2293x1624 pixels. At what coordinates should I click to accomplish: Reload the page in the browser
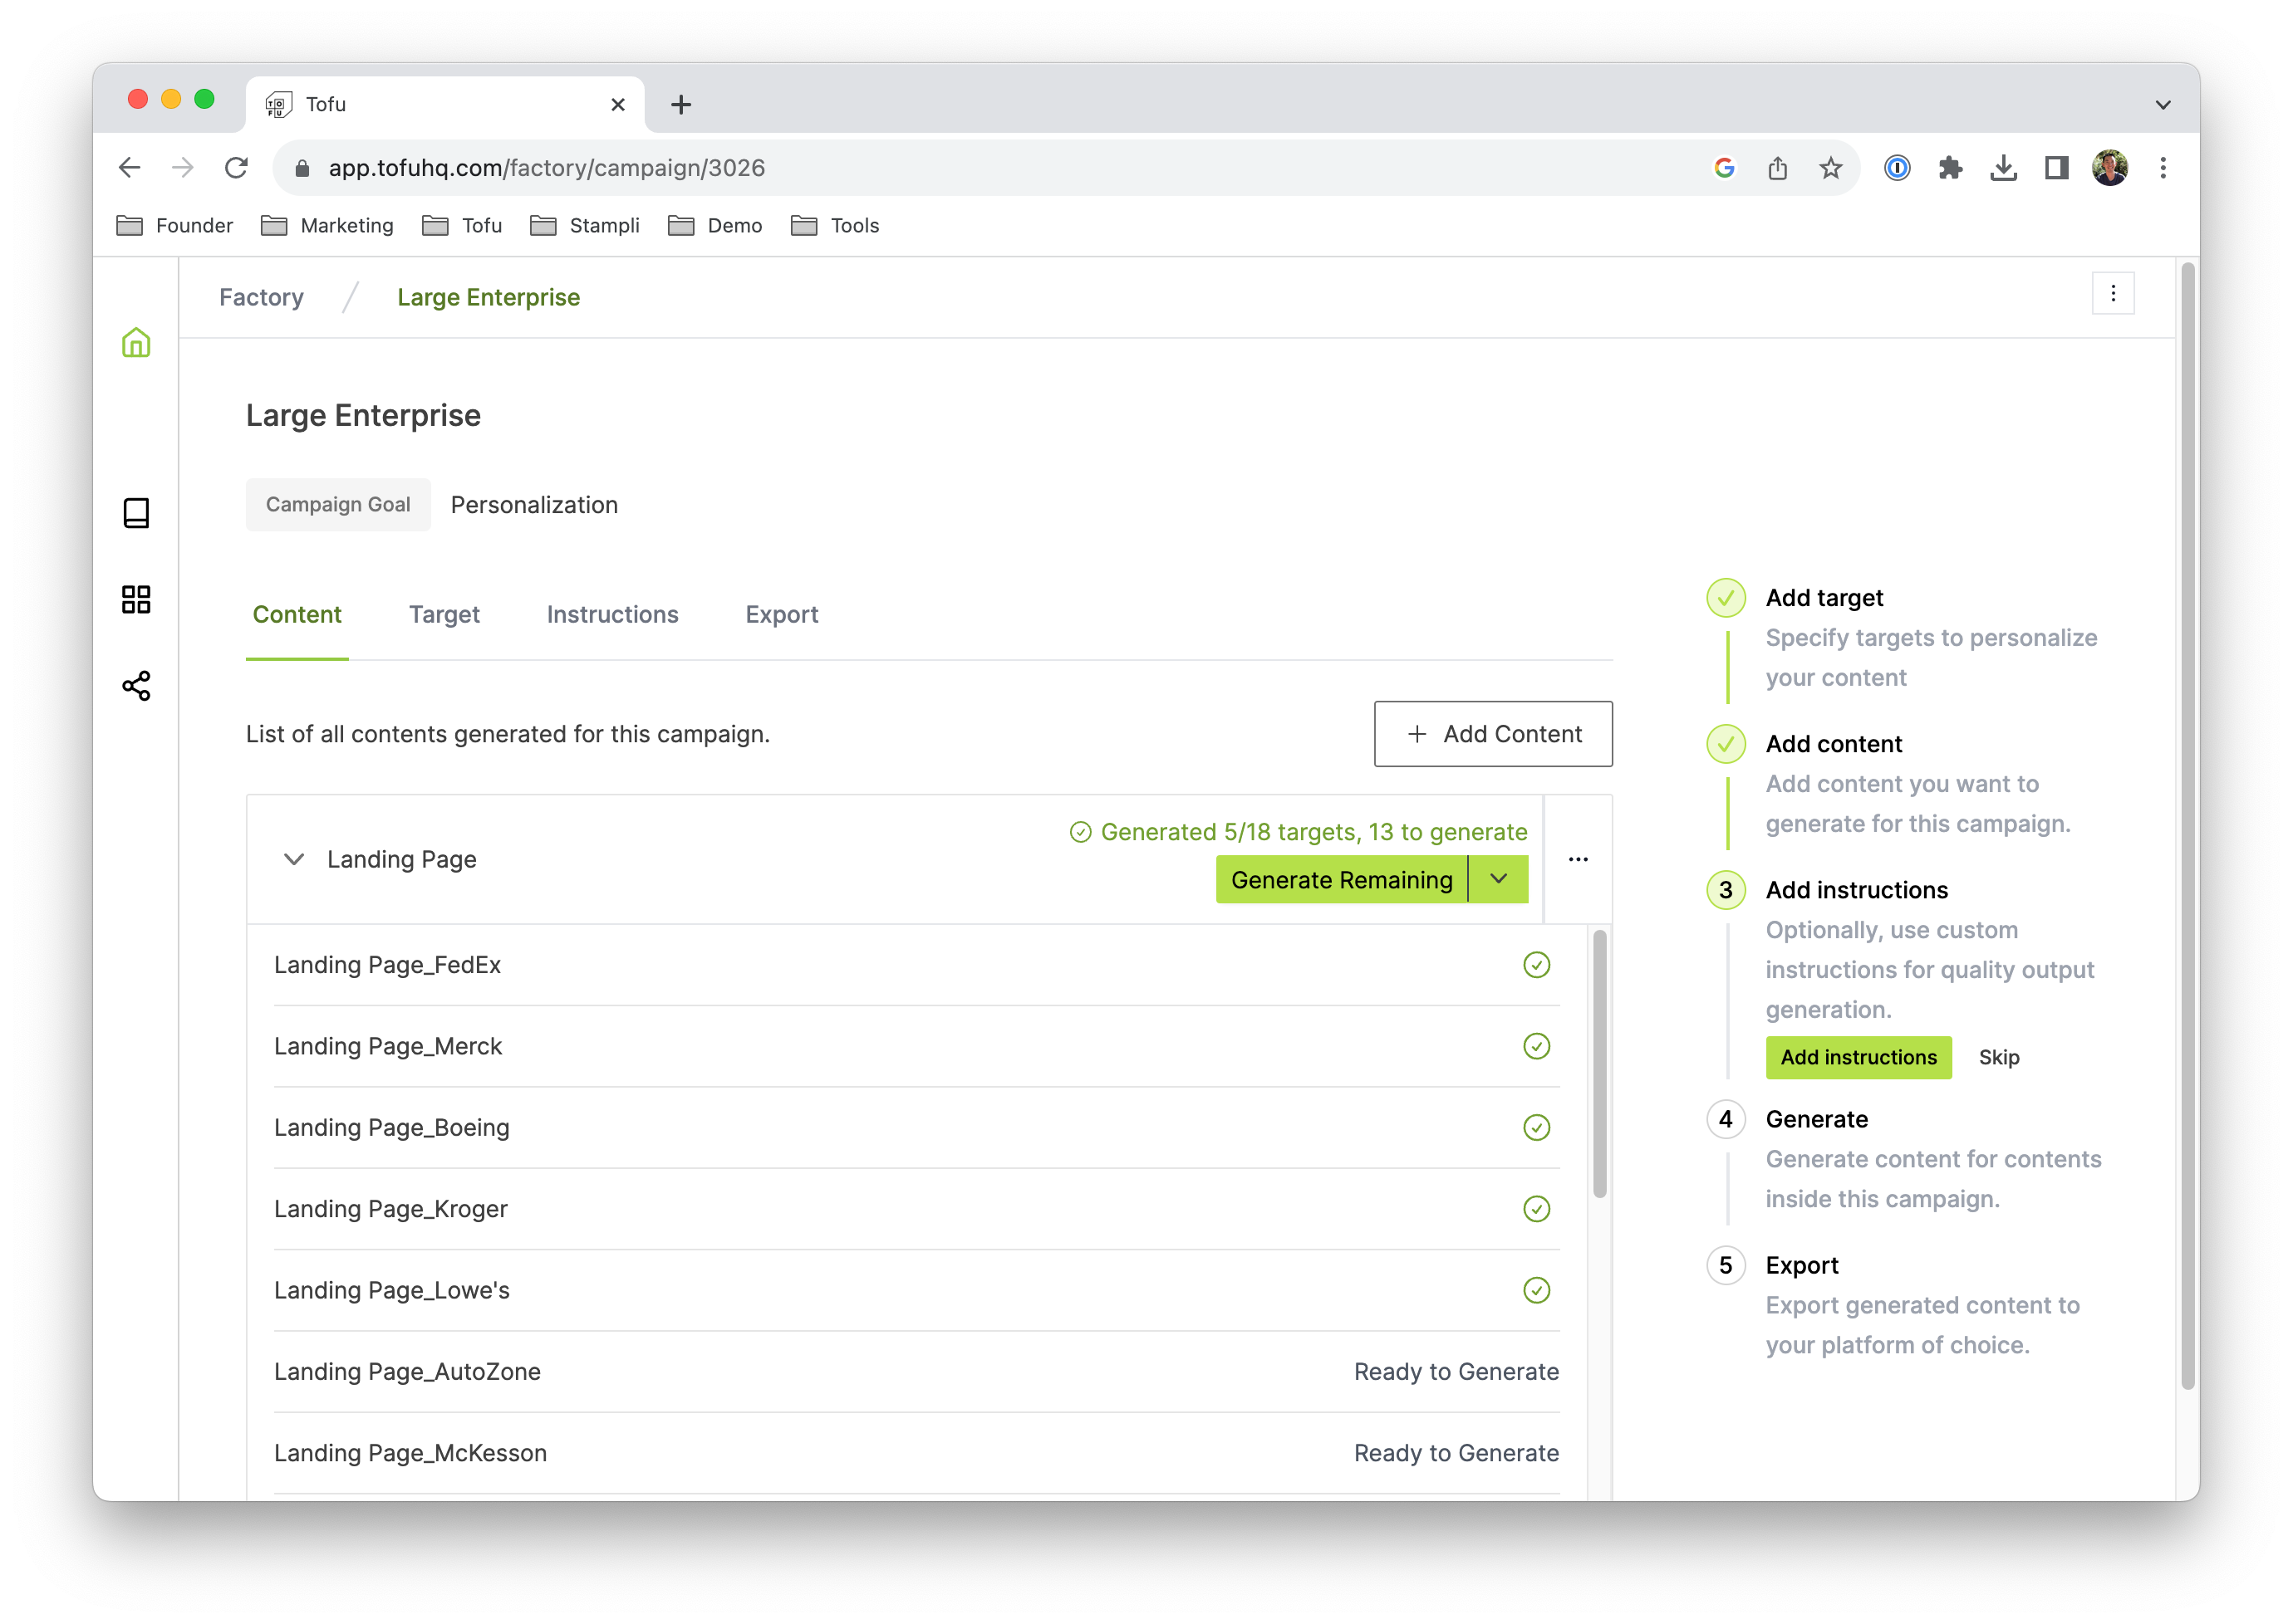(x=236, y=168)
